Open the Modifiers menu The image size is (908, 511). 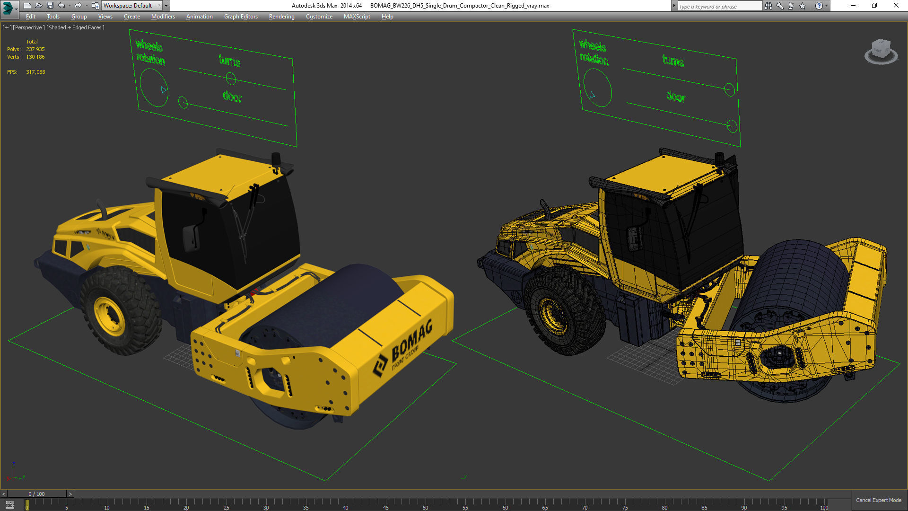163,17
